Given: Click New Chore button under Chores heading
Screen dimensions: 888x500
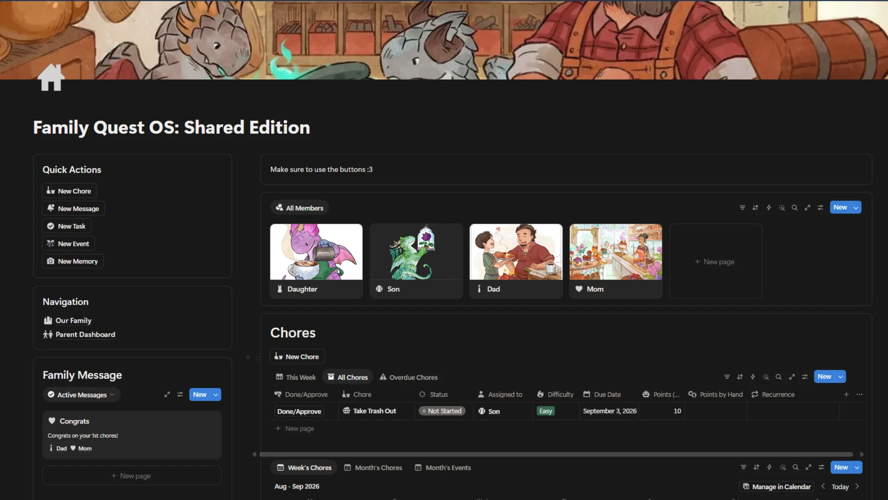Looking at the screenshot, I should point(297,357).
